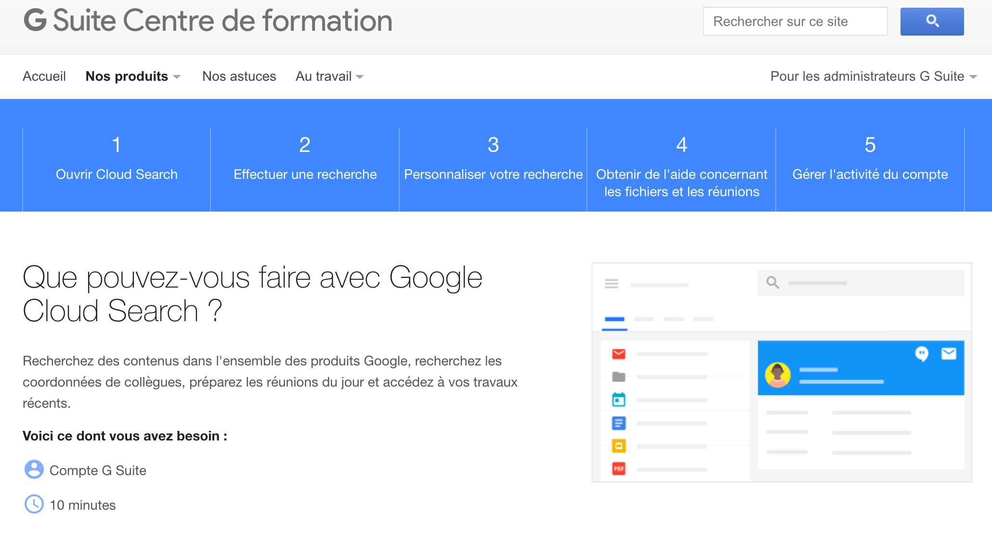Click inside the Rechercher sur ce site field
This screenshot has height=552, width=992.
tap(796, 21)
